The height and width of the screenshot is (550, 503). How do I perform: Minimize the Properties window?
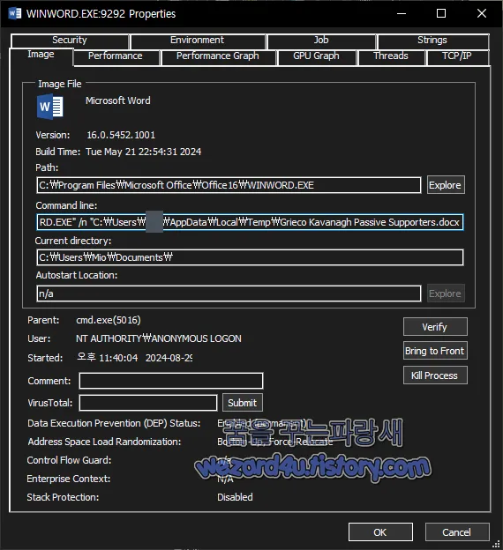point(402,14)
